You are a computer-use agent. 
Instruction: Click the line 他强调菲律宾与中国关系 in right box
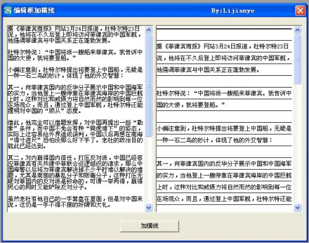click(x=208, y=70)
